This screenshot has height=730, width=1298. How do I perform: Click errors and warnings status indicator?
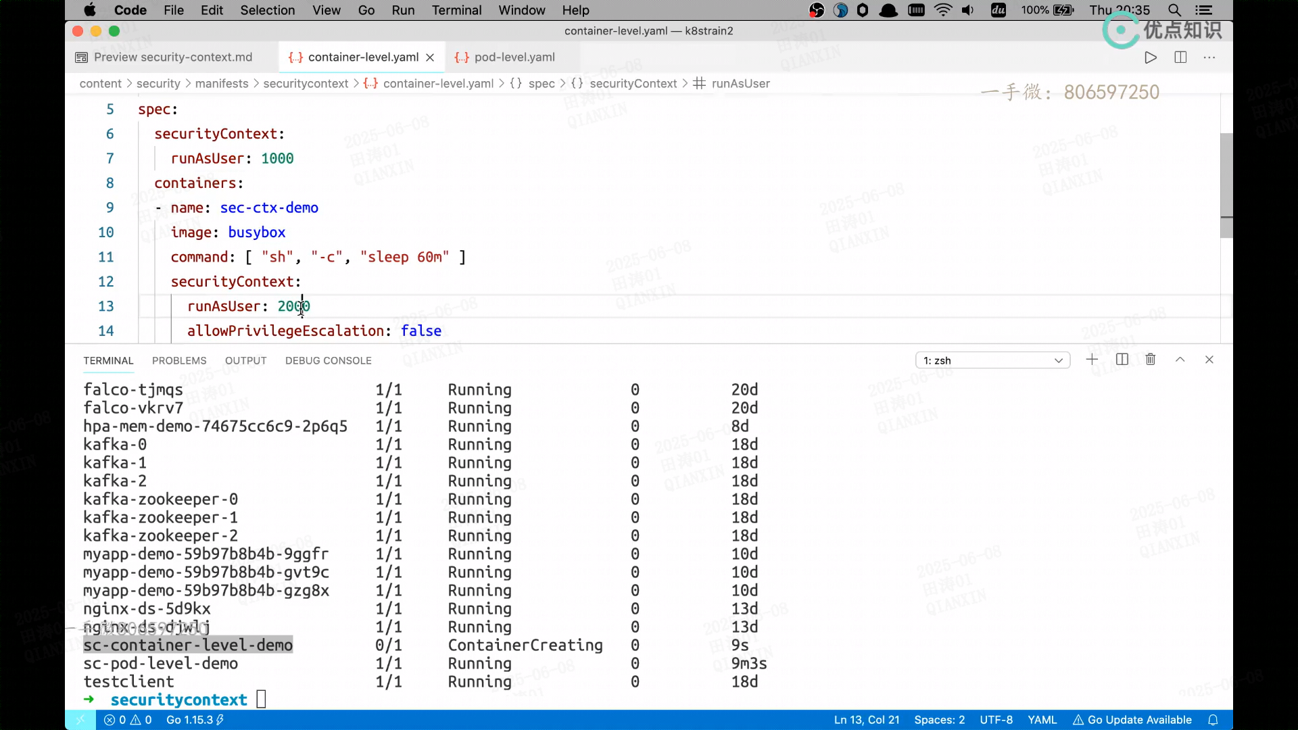[128, 720]
